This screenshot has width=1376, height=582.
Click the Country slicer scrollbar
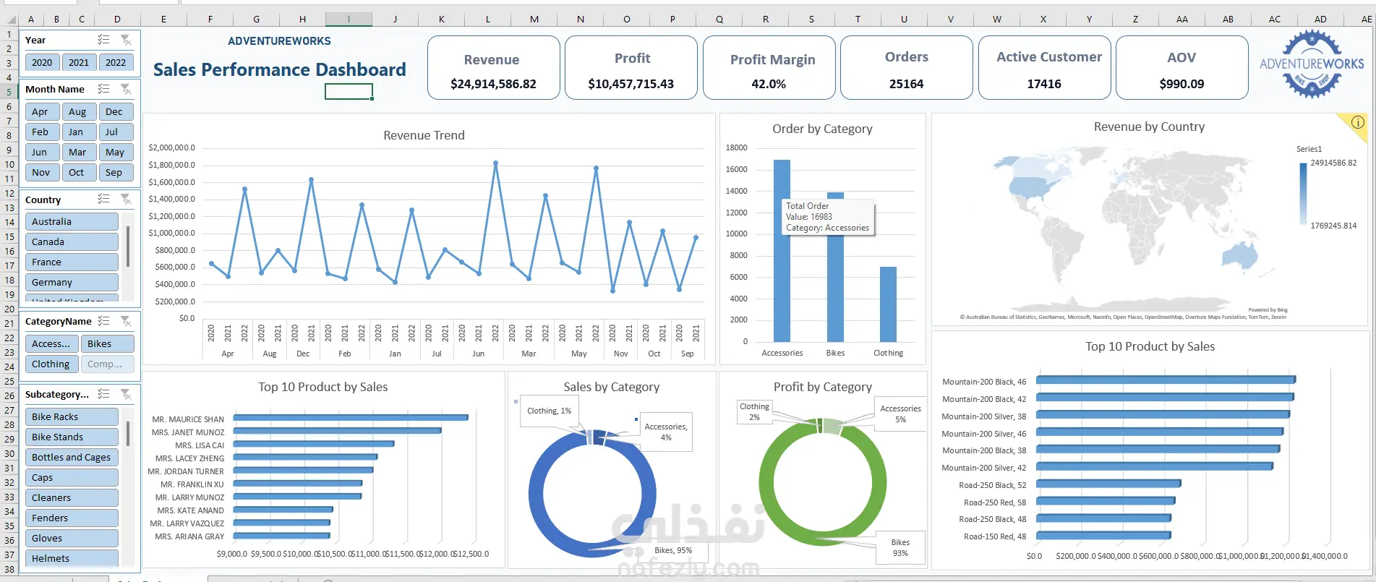[128, 247]
